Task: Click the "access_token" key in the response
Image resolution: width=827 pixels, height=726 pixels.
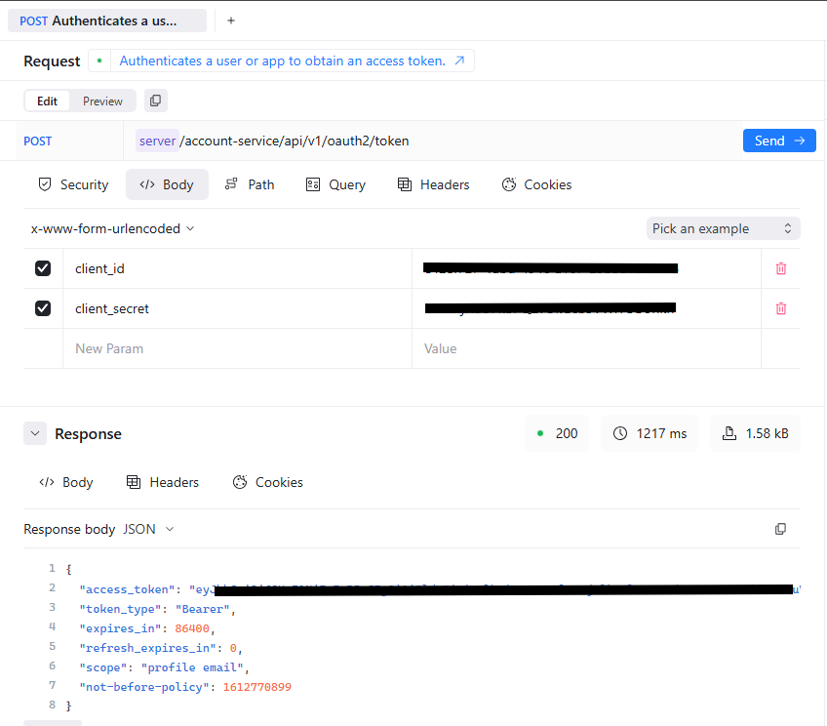Action: click(127, 589)
